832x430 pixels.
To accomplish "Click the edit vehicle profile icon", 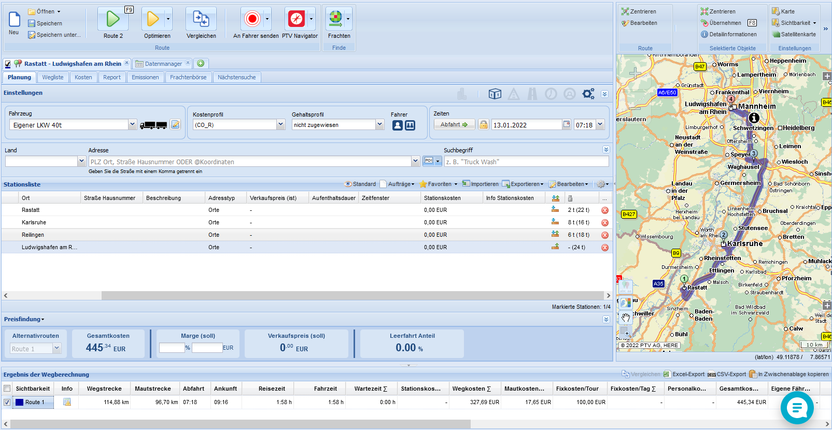I will click(x=176, y=125).
